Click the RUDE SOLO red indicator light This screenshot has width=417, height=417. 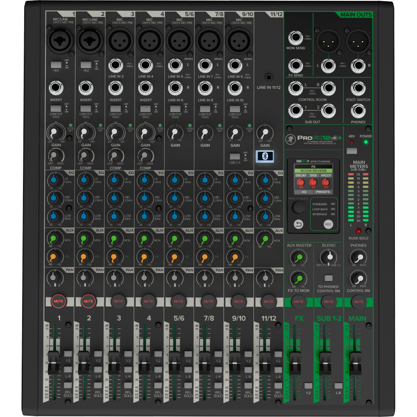358,231
